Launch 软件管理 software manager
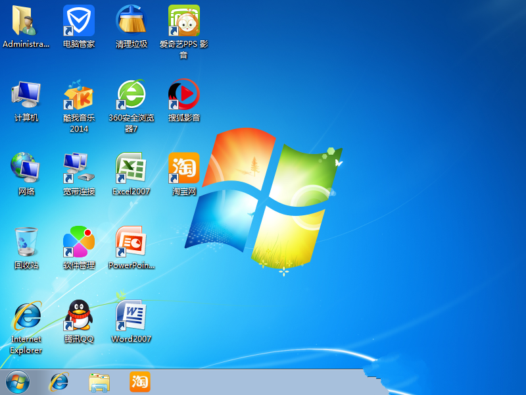 (79, 244)
